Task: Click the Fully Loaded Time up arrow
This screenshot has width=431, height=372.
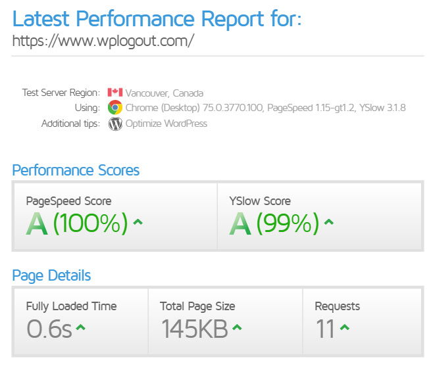Action: pos(80,327)
